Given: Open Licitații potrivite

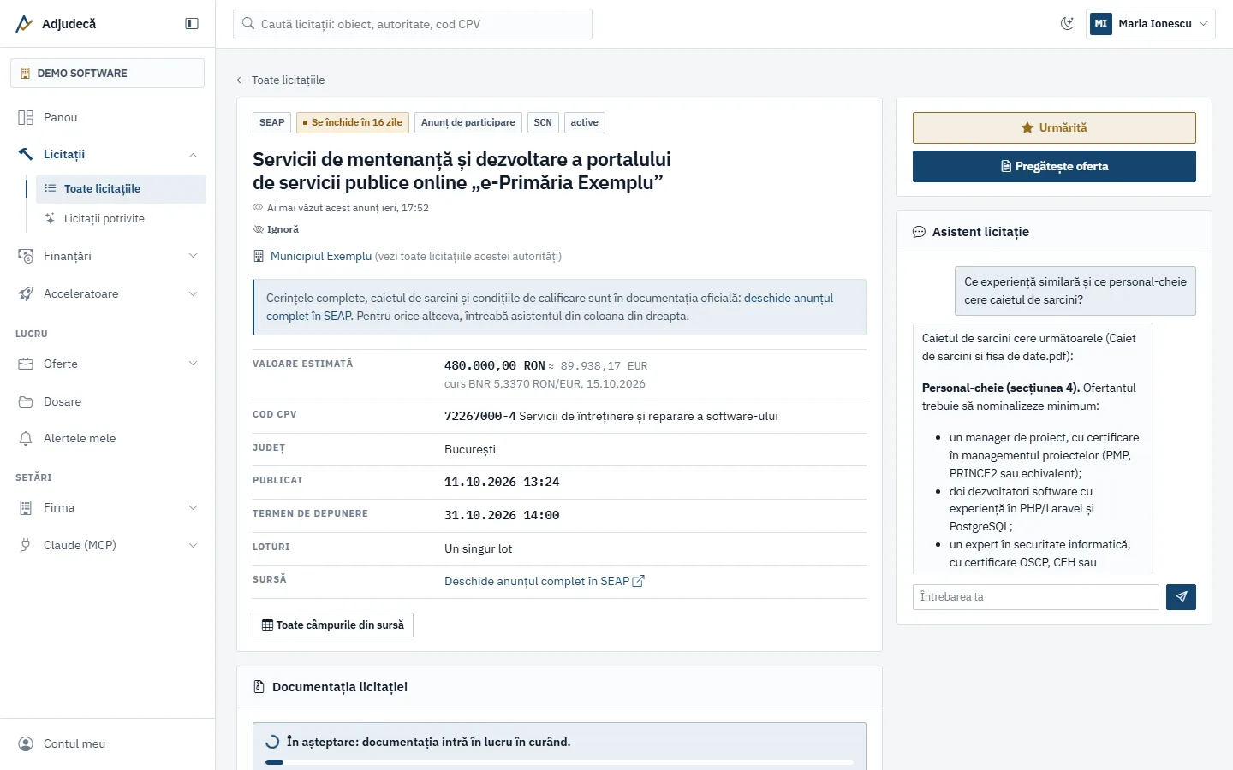Looking at the screenshot, I should pyautogui.click(x=121, y=219).
